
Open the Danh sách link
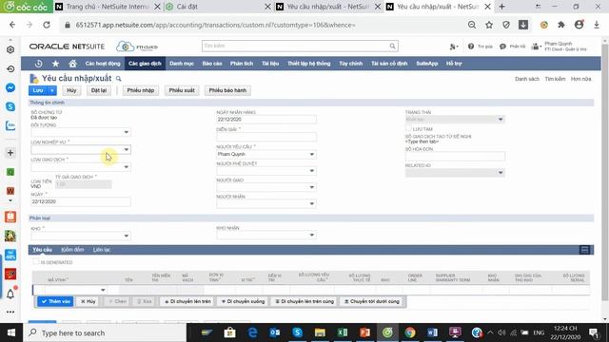point(527,79)
